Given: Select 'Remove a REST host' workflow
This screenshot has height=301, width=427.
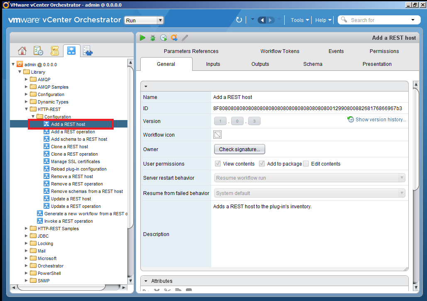Looking at the screenshot, I should click(72, 176).
